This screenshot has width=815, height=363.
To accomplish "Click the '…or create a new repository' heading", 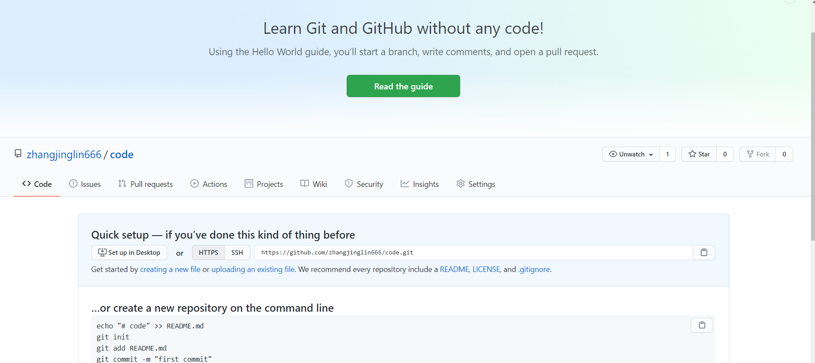I will [213, 308].
